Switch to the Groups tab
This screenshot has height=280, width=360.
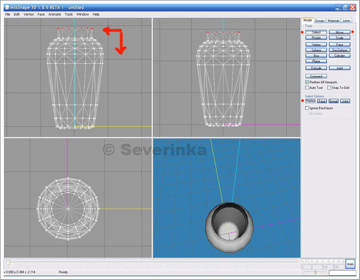tap(320, 21)
